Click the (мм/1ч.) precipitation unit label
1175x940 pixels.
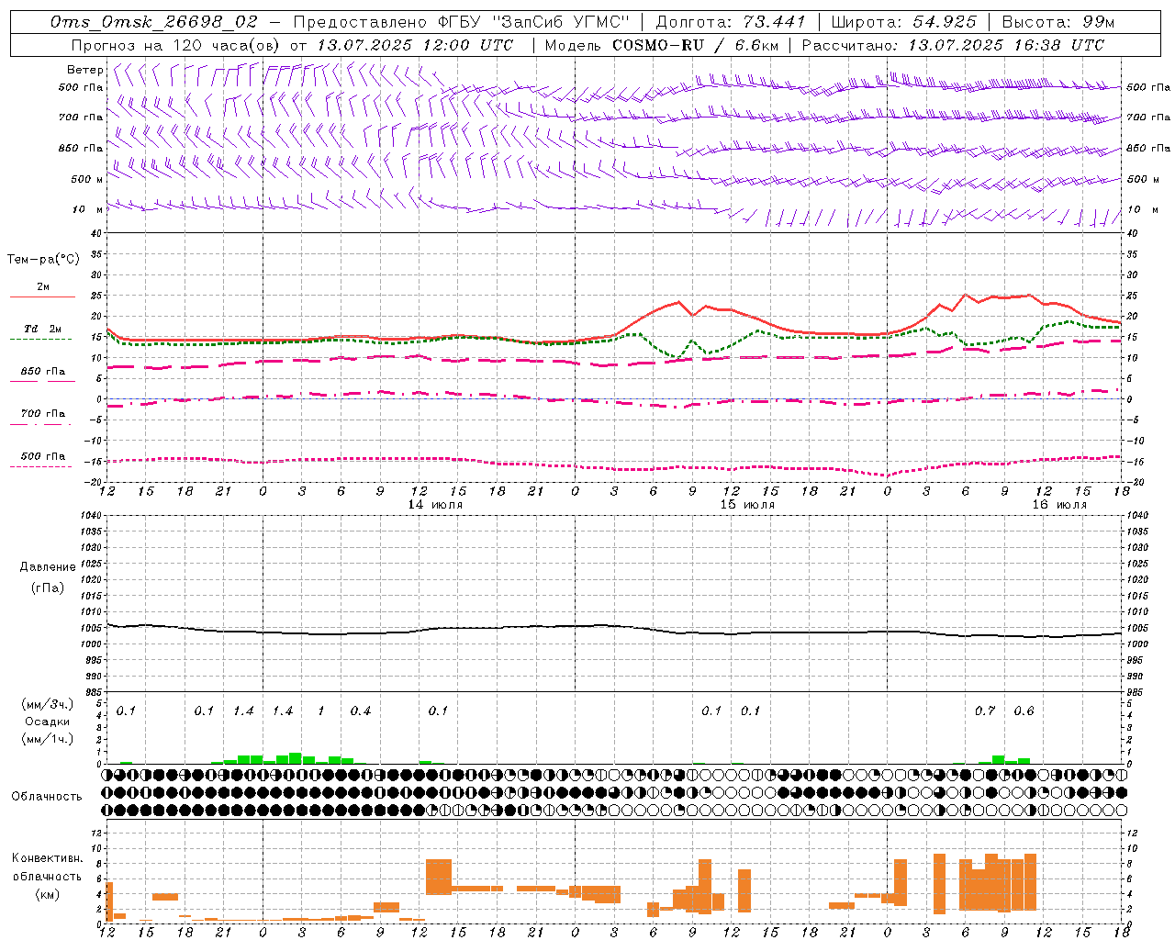(48, 739)
